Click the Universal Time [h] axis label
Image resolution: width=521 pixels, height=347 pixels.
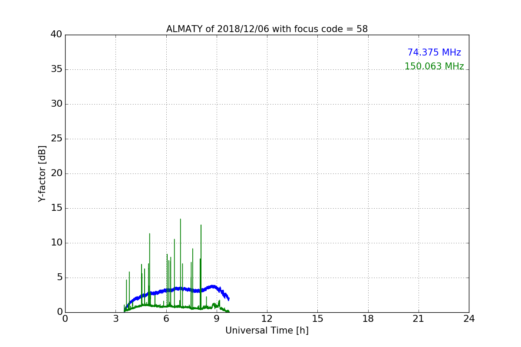click(x=267, y=331)
